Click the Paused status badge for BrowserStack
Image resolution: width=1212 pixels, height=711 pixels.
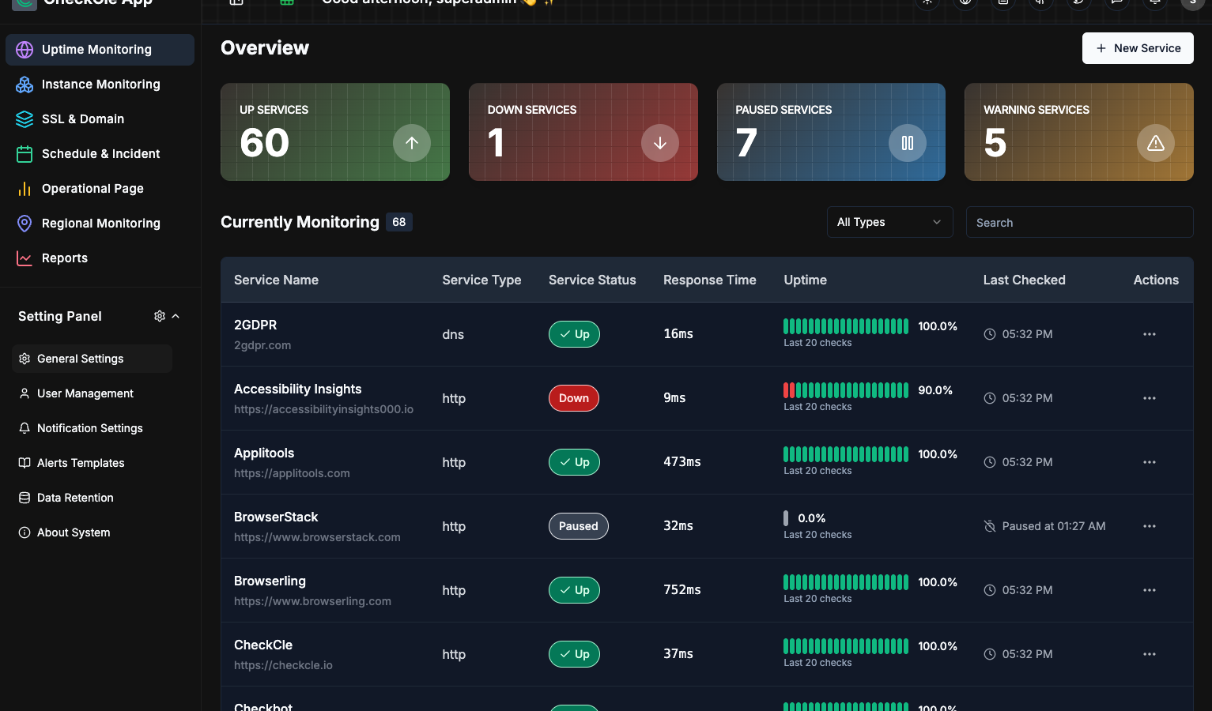click(x=579, y=526)
